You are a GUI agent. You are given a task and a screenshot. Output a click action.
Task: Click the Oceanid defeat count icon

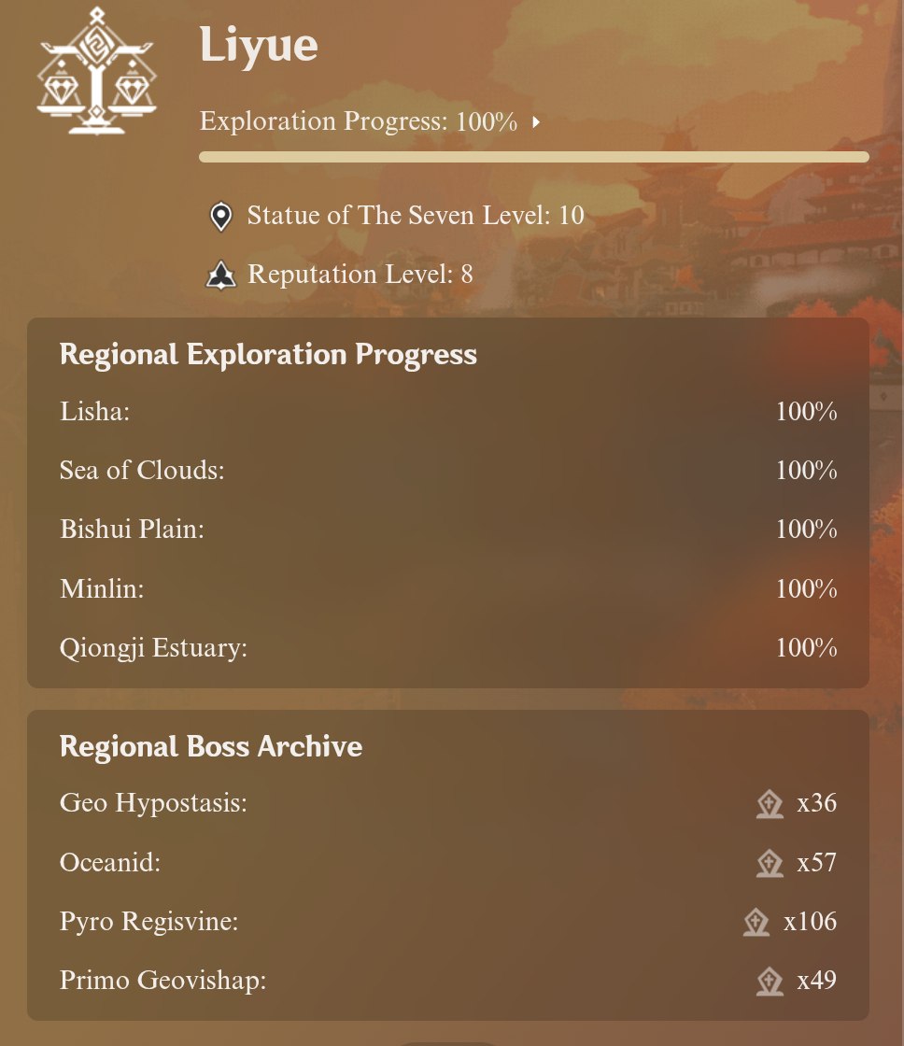770,863
